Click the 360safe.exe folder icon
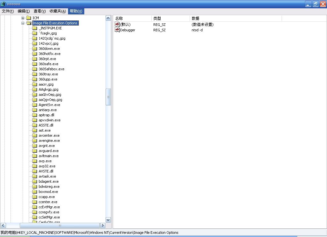 34,64
